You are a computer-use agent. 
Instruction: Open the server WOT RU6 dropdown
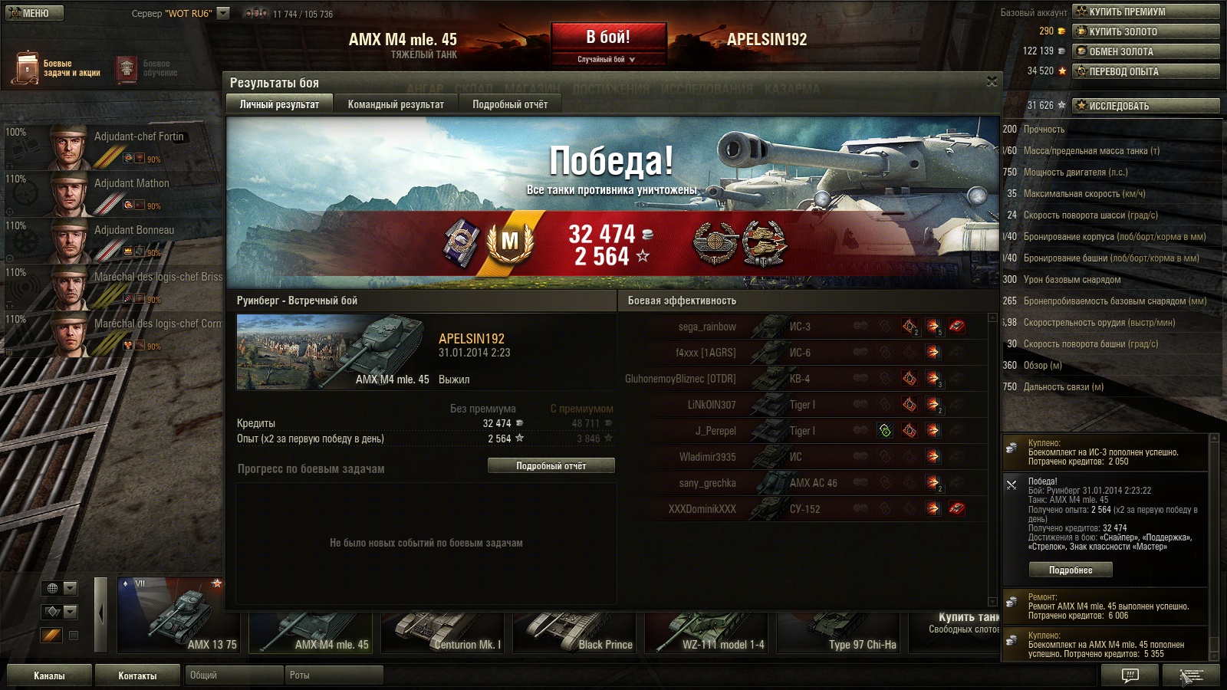coord(223,13)
